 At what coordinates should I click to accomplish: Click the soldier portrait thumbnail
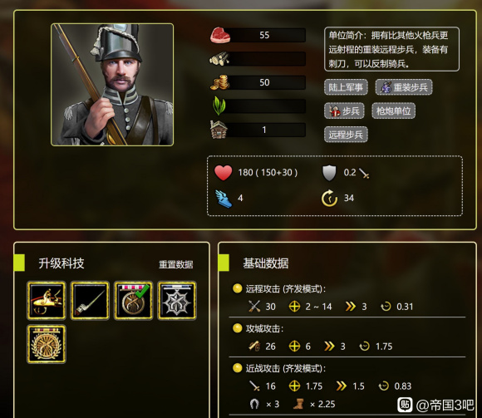[112, 85]
